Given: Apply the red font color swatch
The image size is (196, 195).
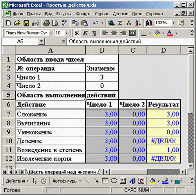Looking at the screenshot, I should [170, 33].
